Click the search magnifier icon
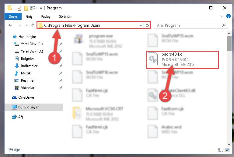This screenshot has width=234, height=157. [x=224, y=25]
